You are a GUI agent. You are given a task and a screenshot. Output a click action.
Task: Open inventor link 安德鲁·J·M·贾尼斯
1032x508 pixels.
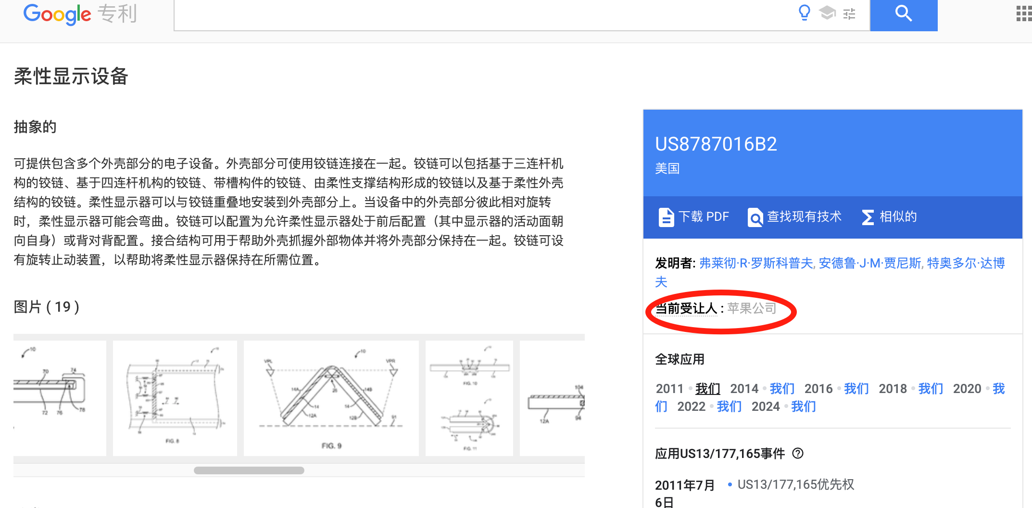[869, 263]
